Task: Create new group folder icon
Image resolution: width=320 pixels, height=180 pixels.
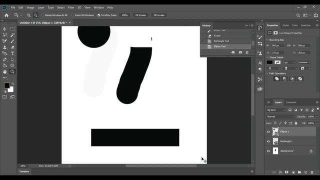Action: click(299, 172)
